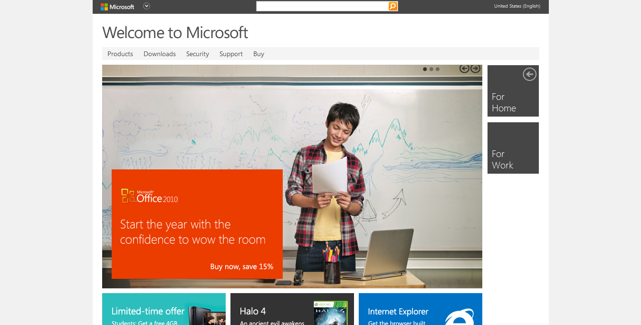This screenshot has width=641, height=325.
Task: Click the orange search magnifier icon
Action: tap(392, 6)
